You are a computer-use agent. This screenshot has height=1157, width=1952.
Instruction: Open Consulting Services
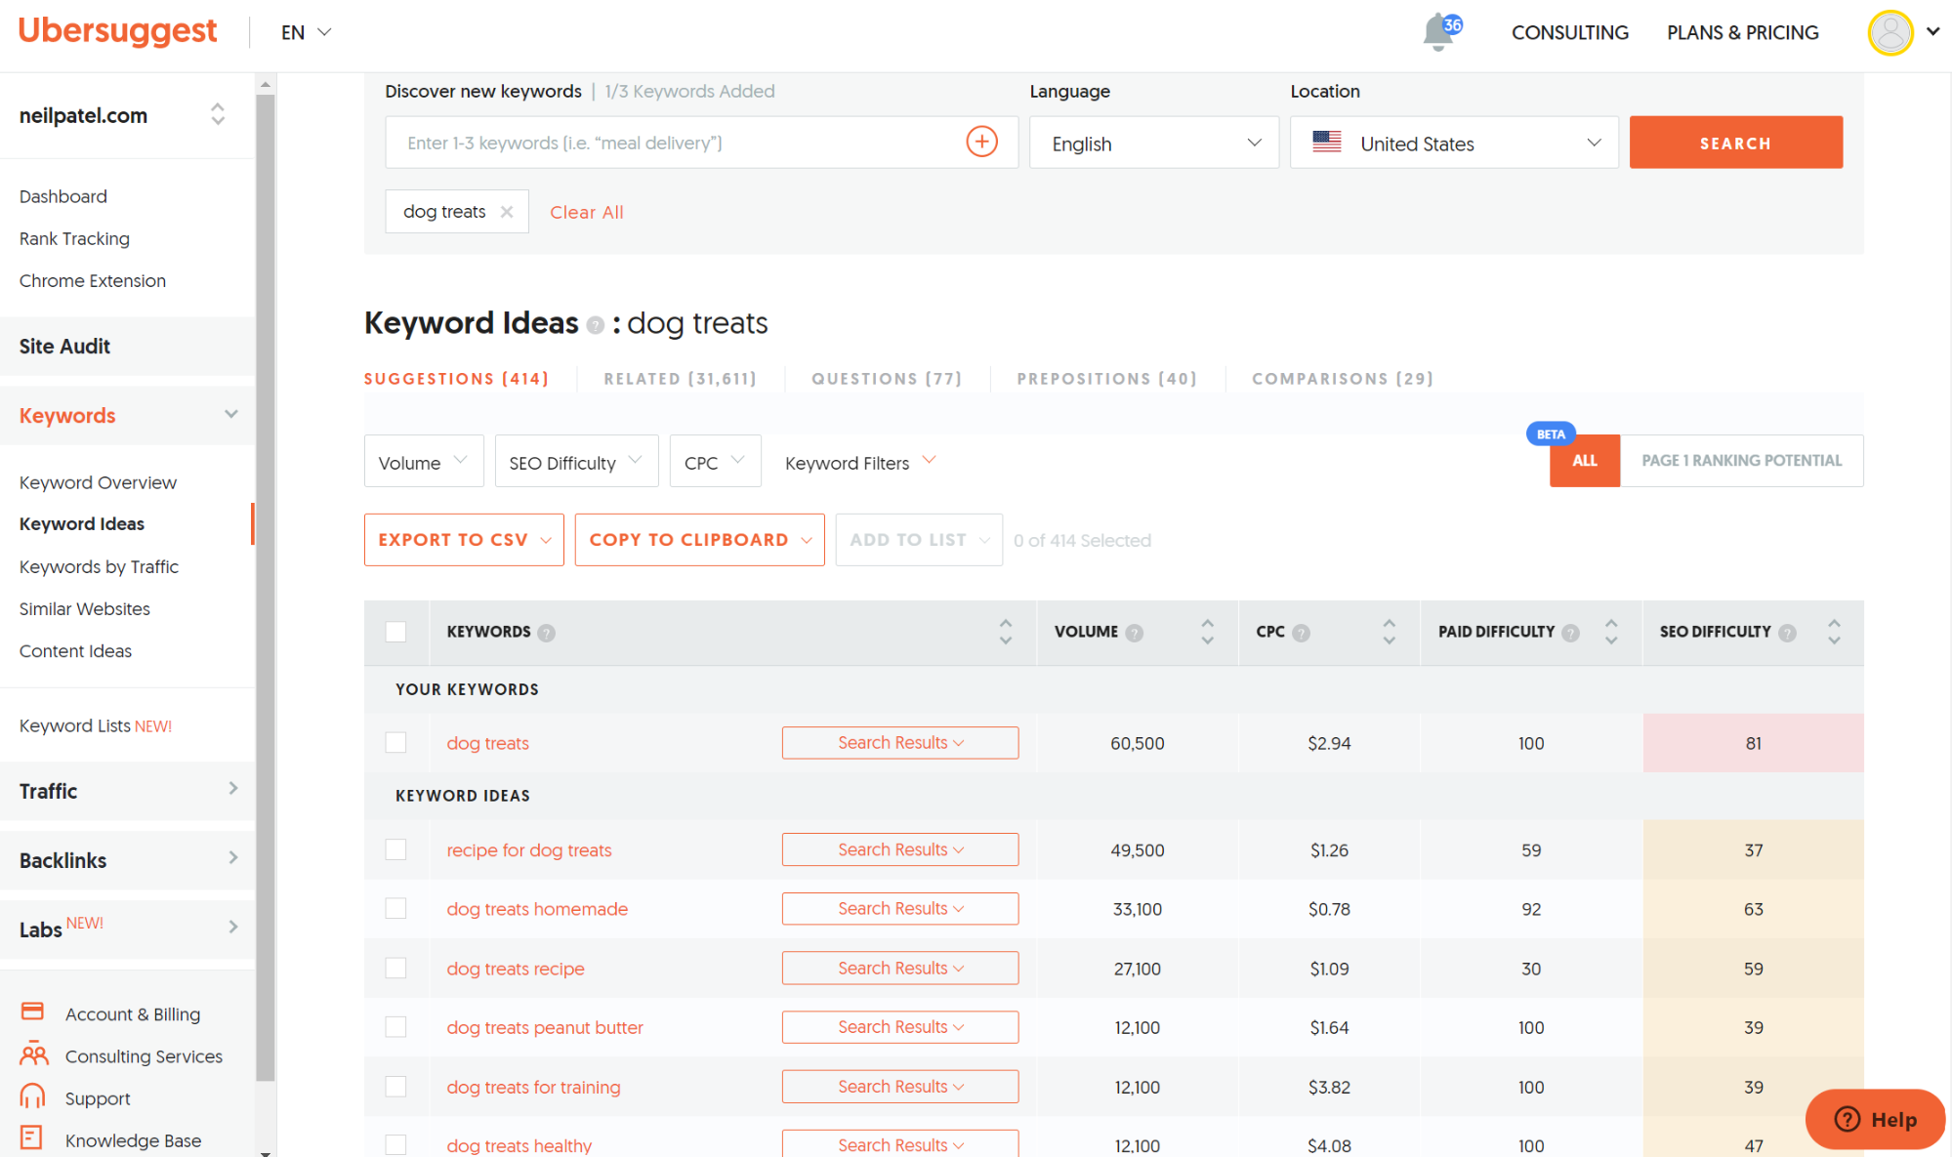(143, 1055)
